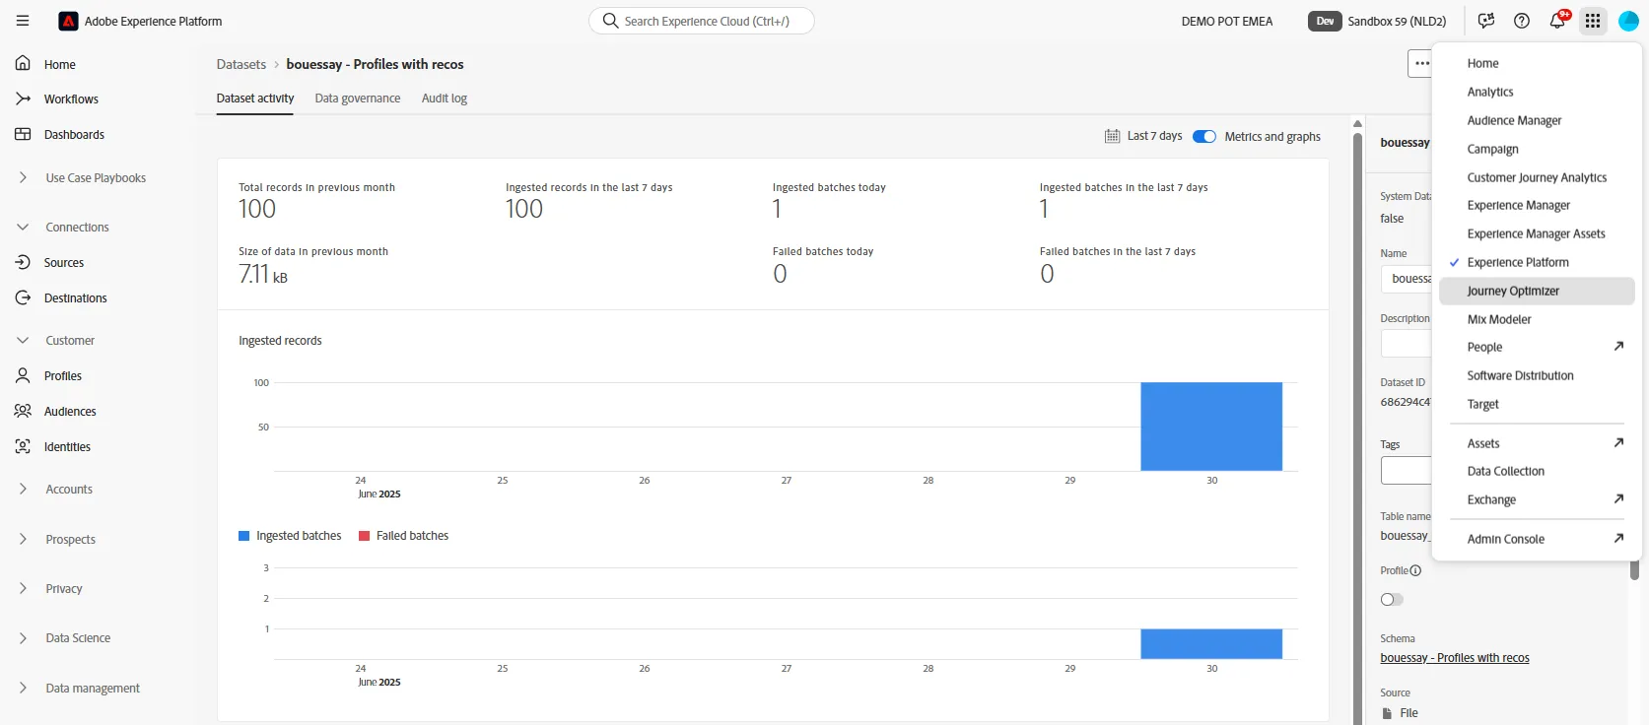The image size is (1649, 725).
Task: Open the bouessay - Profiles with recos schema link
Action: [1455, 658]
